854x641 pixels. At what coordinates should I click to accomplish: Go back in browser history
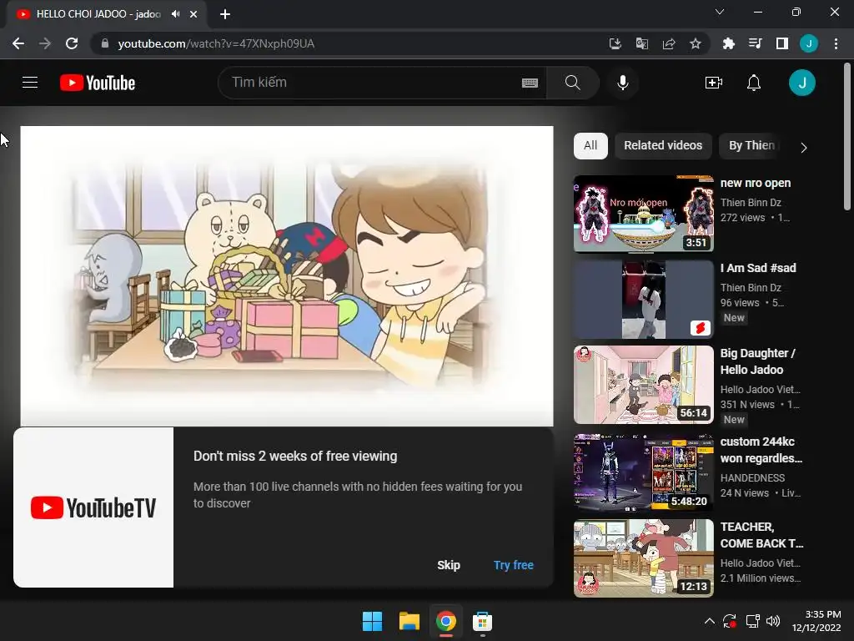click(18, 43)
